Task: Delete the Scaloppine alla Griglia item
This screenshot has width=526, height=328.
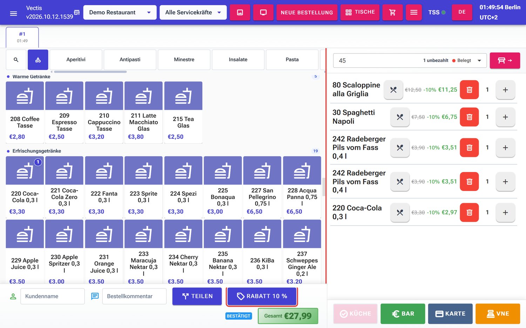Action: tap(469, 90)
